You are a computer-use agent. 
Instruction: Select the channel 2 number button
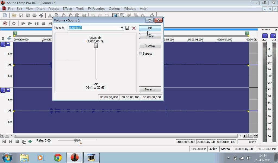[3, 90]
